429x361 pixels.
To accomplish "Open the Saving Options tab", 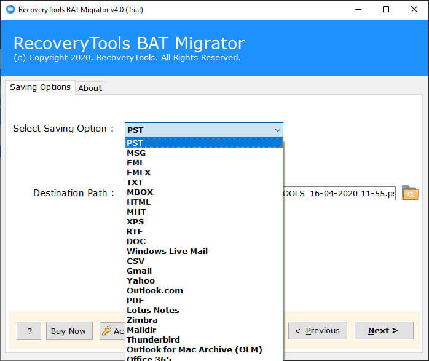I will click(x=40, y=87).
